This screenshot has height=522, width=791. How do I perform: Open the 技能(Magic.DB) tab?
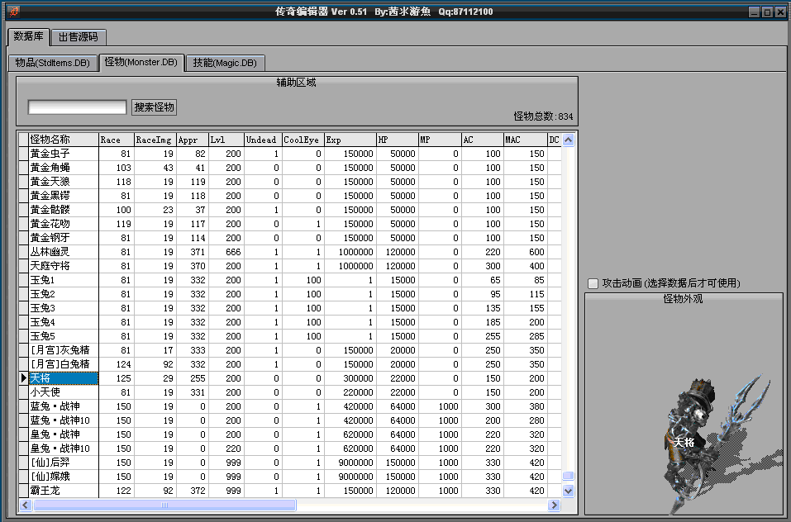click(x=225, y=63)
